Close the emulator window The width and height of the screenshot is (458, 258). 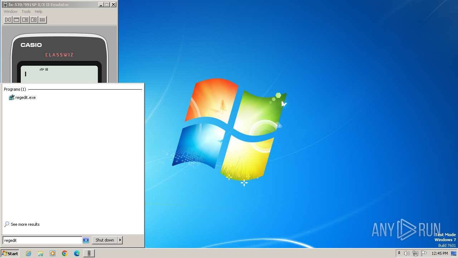[113, 5]
